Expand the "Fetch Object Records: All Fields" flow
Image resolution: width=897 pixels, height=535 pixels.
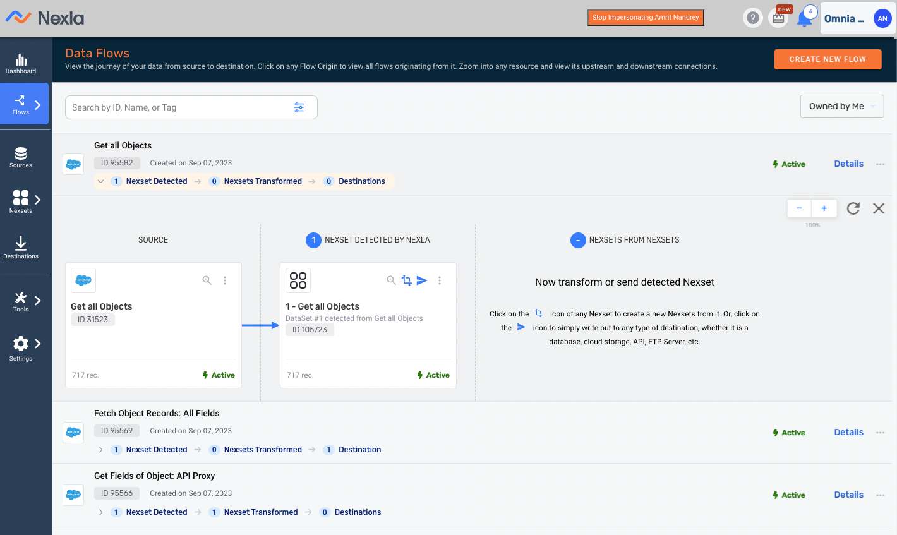pyautogui.click(x=100, y=449)
